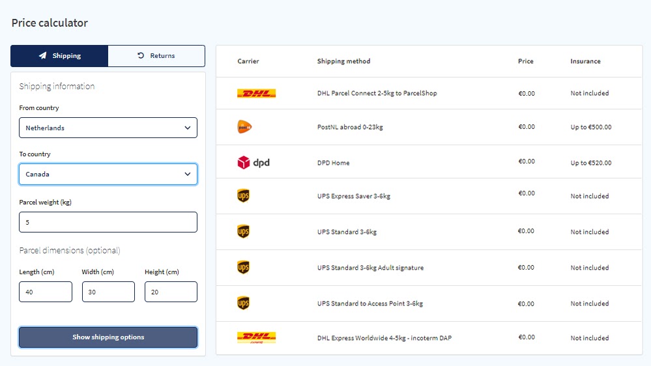
Task: Click price €0.00 in DPD Home row
Action: (x=527, y=161)
